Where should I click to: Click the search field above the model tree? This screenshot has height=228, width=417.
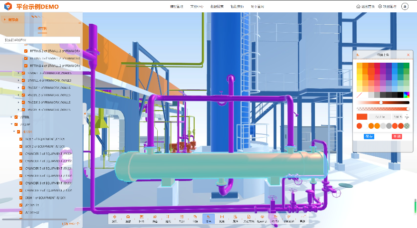[42, 40]
